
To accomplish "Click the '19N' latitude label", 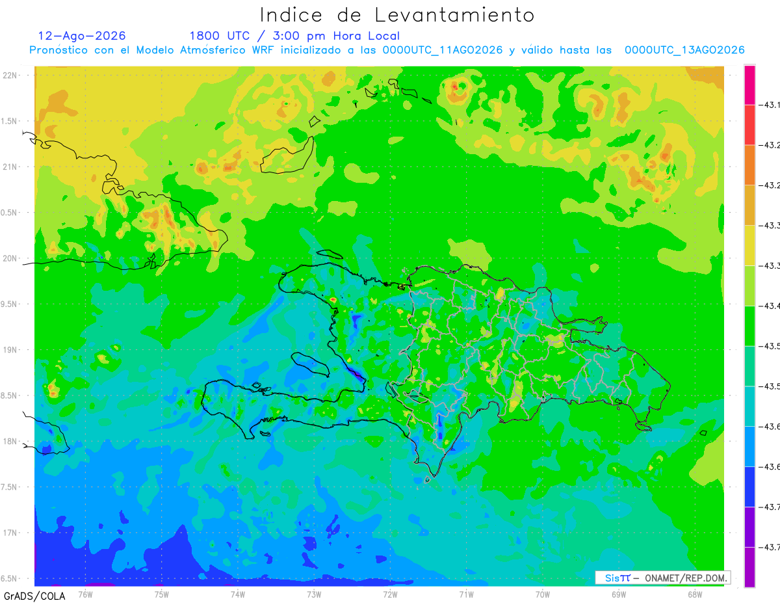I will point(10,350).
